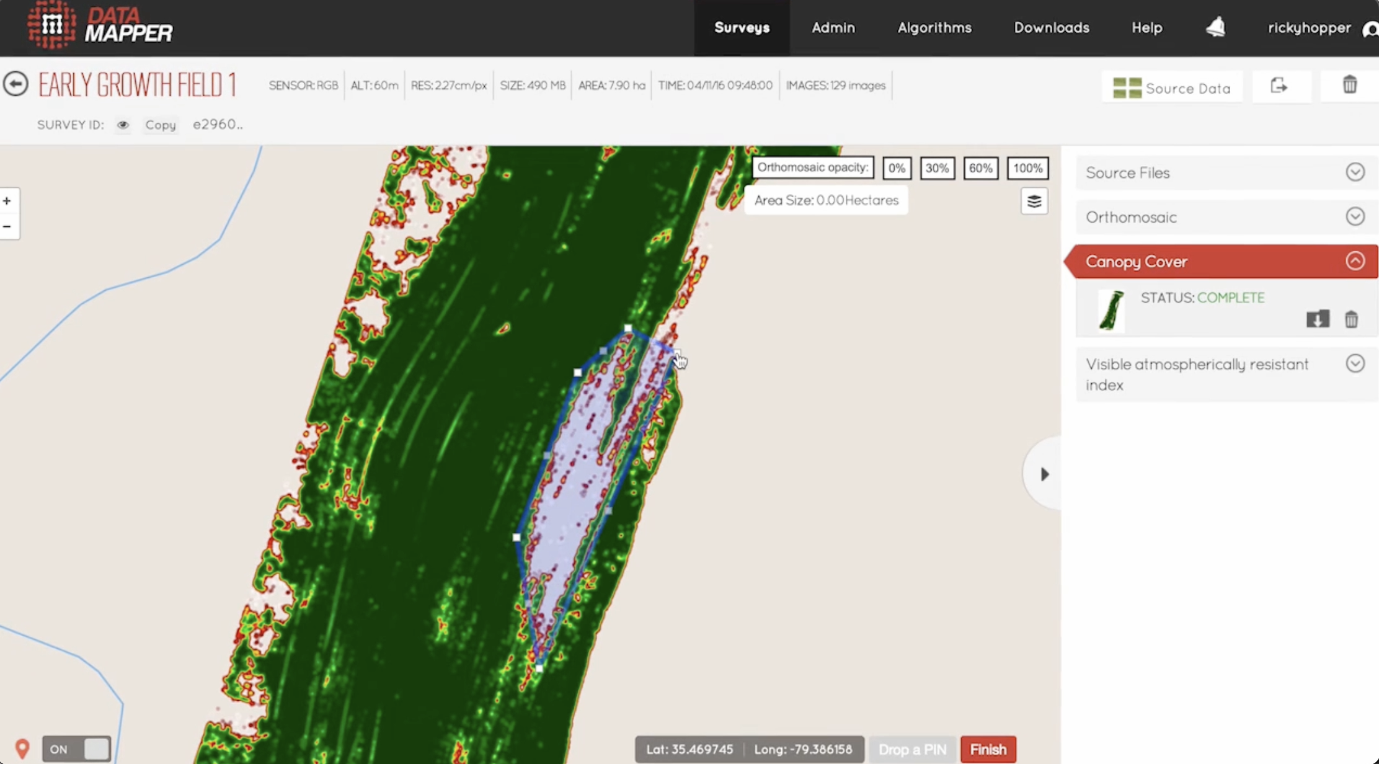Delete the survey with the top trash icon
Viewport: 1379px width, 764px height.
pyautogui.click(x=1350, y=85)
